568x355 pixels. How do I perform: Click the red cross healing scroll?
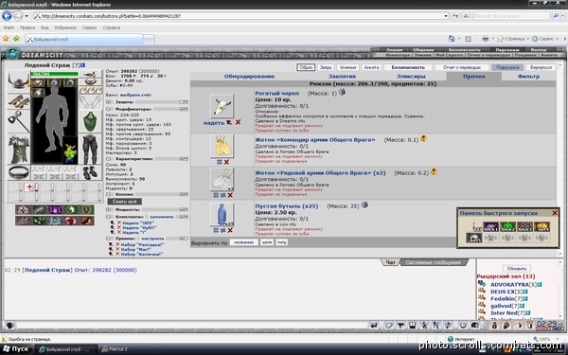(x=29, y=187)
